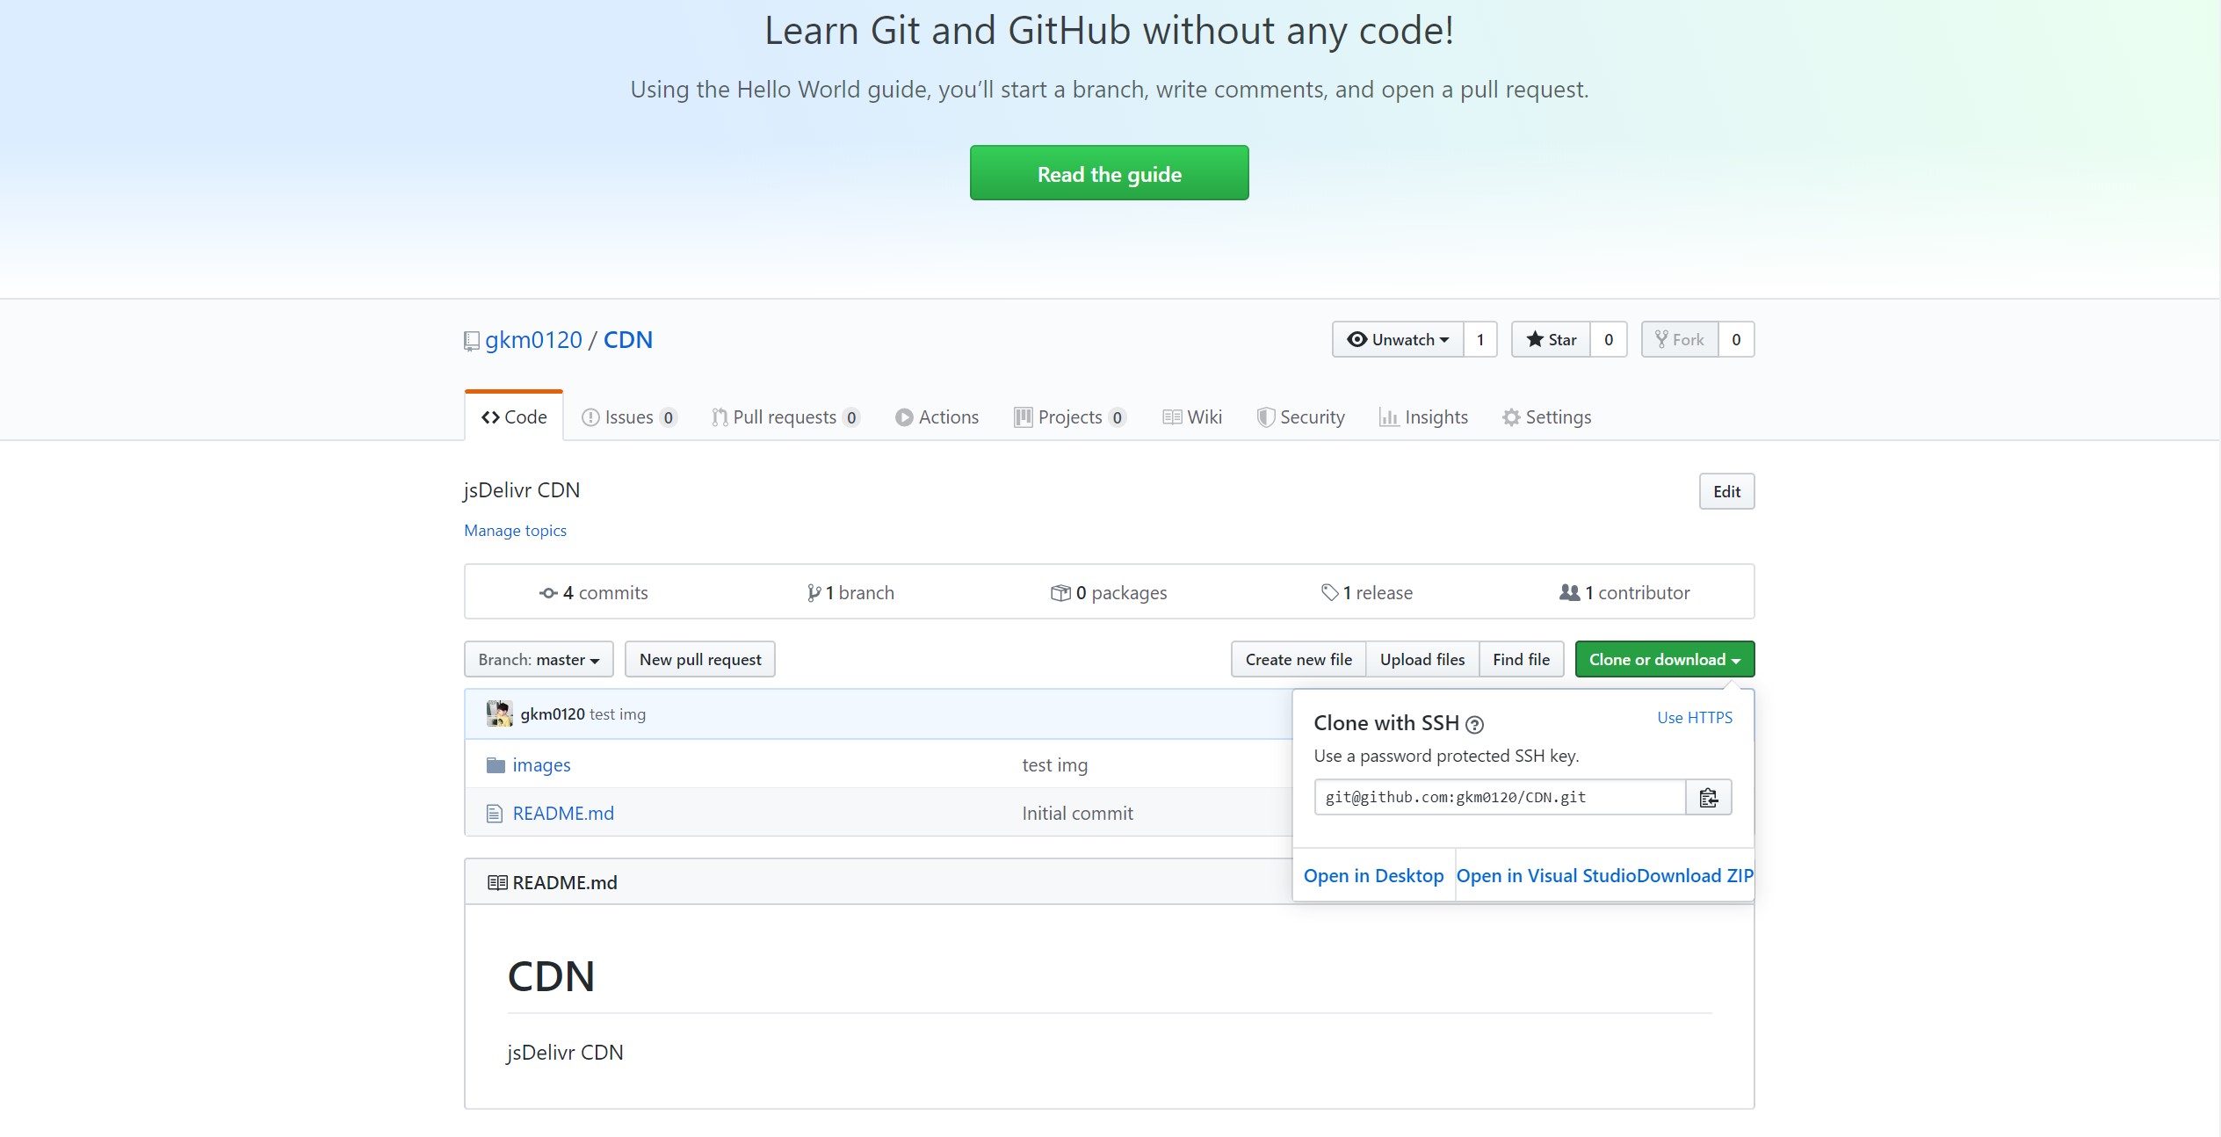This screenshot has width=2221, height=1137.
Task: Toggle the Clone or download dropdown
Action: 1665,659
